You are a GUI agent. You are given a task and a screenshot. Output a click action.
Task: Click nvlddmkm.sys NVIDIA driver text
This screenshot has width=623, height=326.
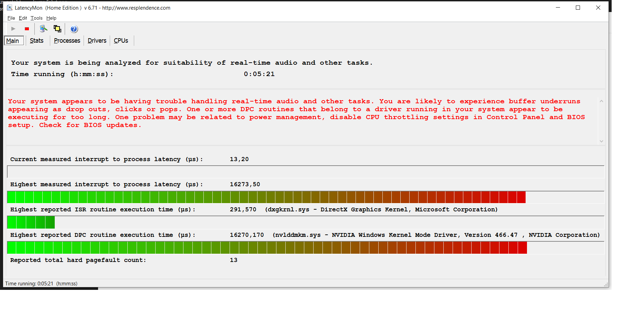[x=436, y=235]
